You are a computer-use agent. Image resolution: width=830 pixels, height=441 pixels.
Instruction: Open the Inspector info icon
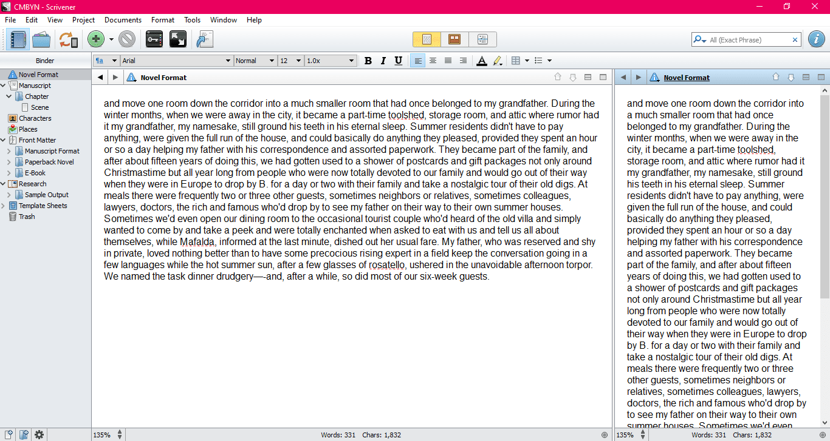click(x=816, y=39)
